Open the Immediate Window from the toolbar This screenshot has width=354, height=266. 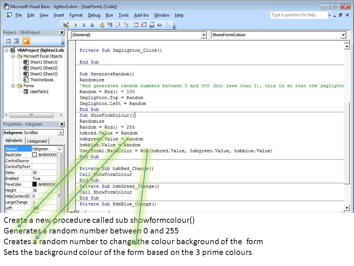coord(144,25)
